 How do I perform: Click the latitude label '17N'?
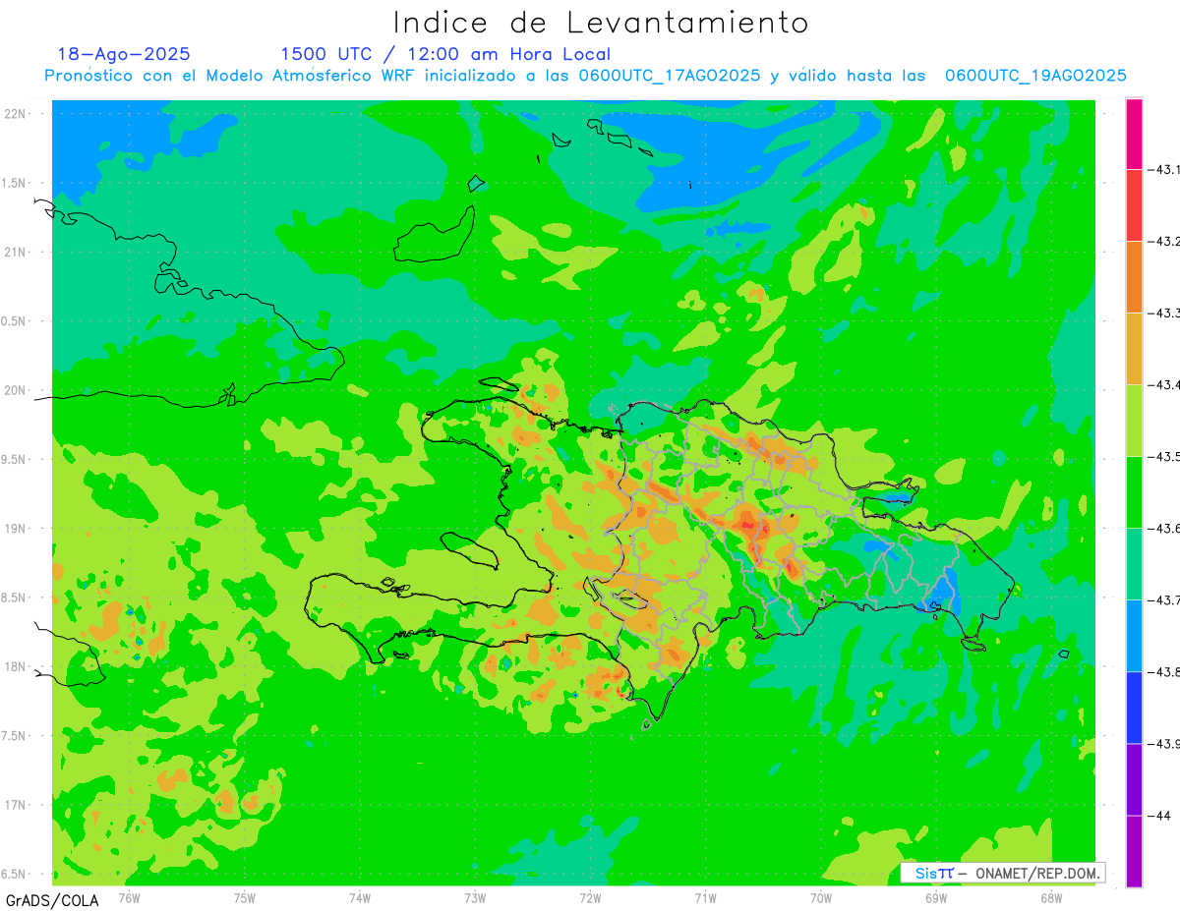coord(17,805)
